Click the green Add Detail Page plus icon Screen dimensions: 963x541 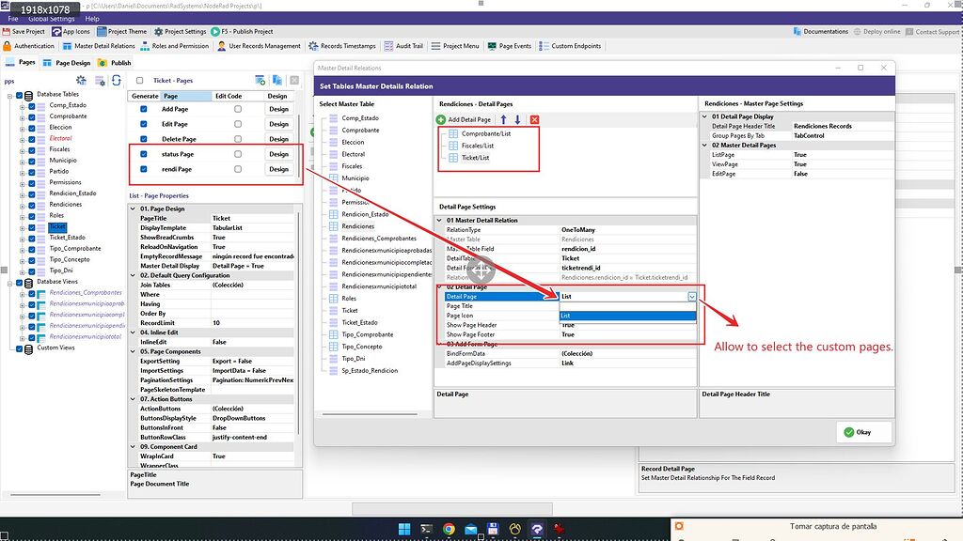click(x=438, y=117)
